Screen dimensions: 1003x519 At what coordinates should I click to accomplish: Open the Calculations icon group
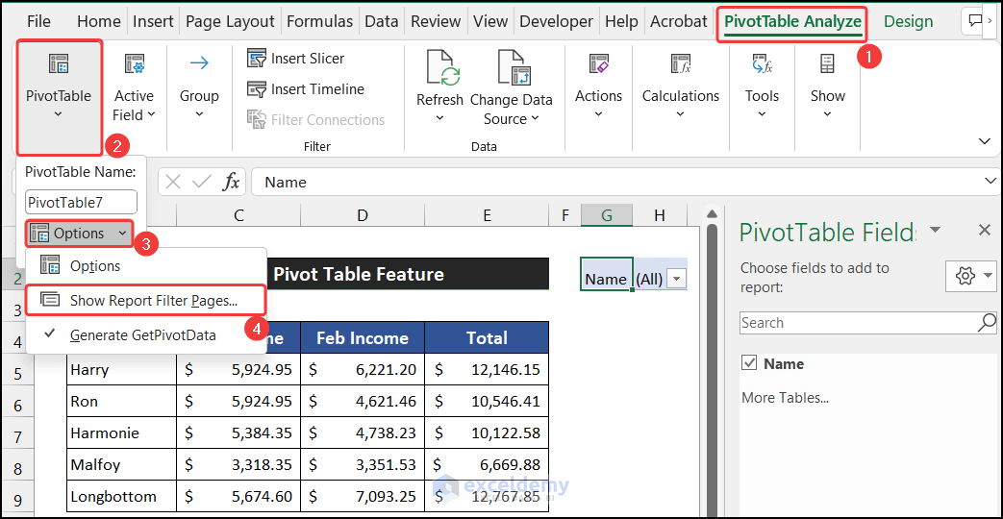coord(681,65)
